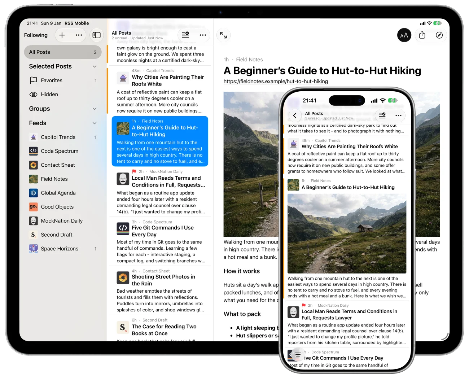The height and width of the screenshot is (376, 469).
Task: Open iPad post Local Man Reads Terms
Action: [160, 192]
